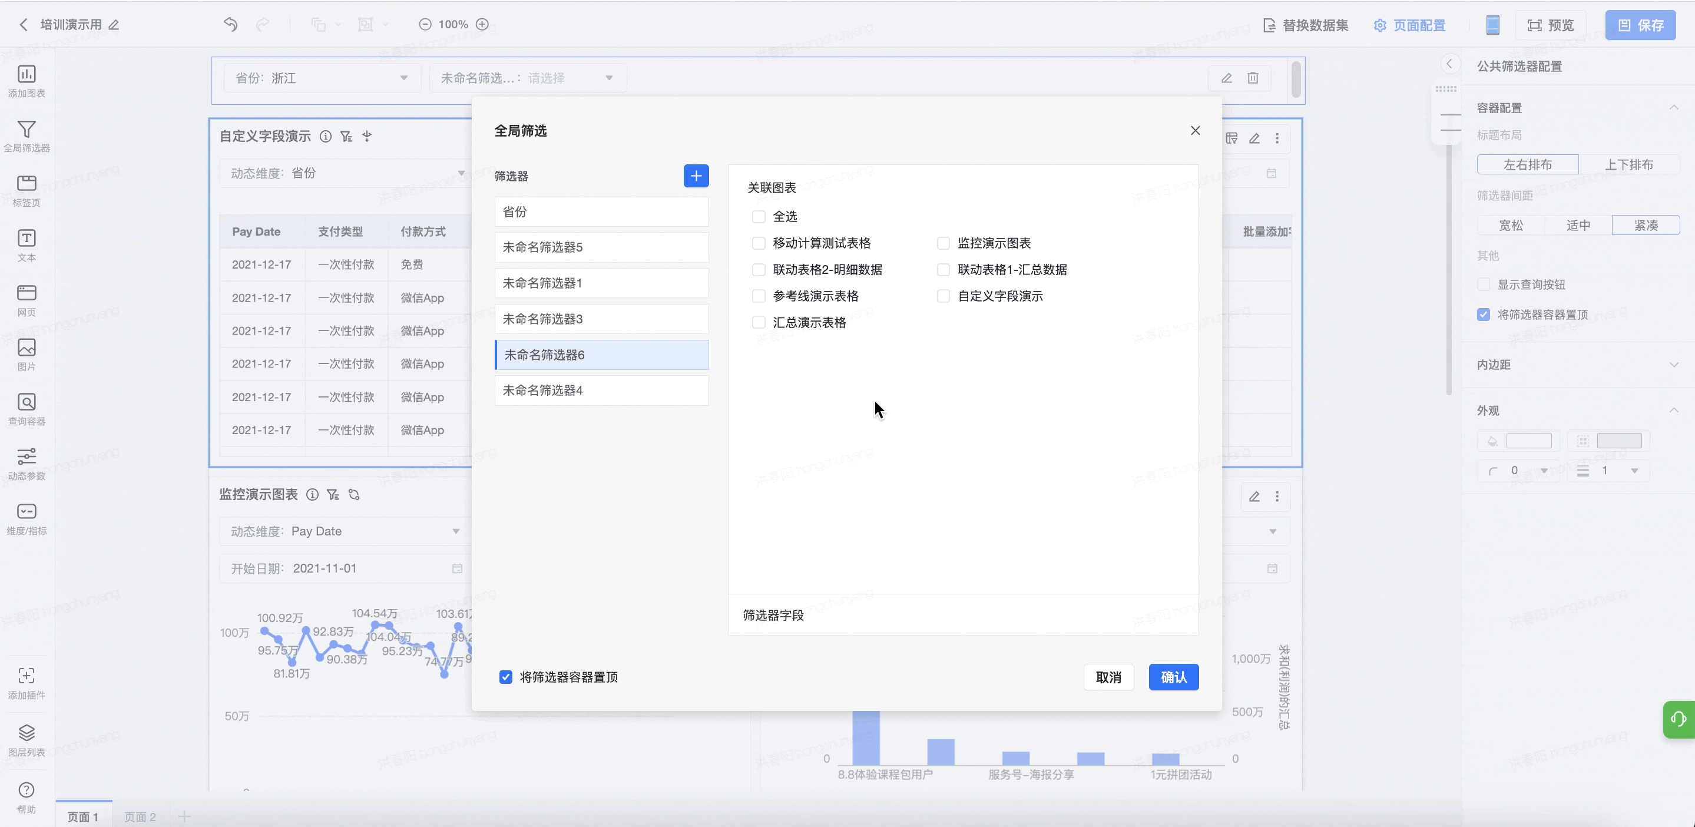Click 取消 to cancel the dialog
The width and height of the screenshot is (1695, 827).
point(1108,677)
